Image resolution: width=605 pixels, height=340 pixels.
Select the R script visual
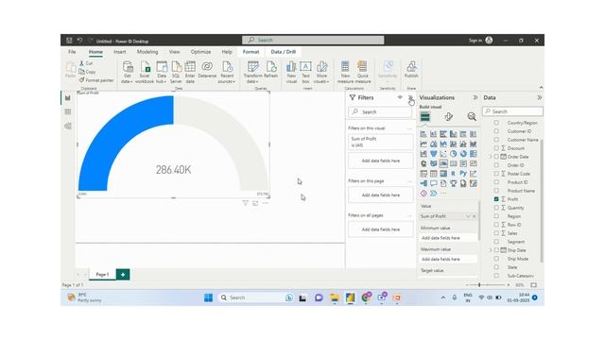[454, 174]
